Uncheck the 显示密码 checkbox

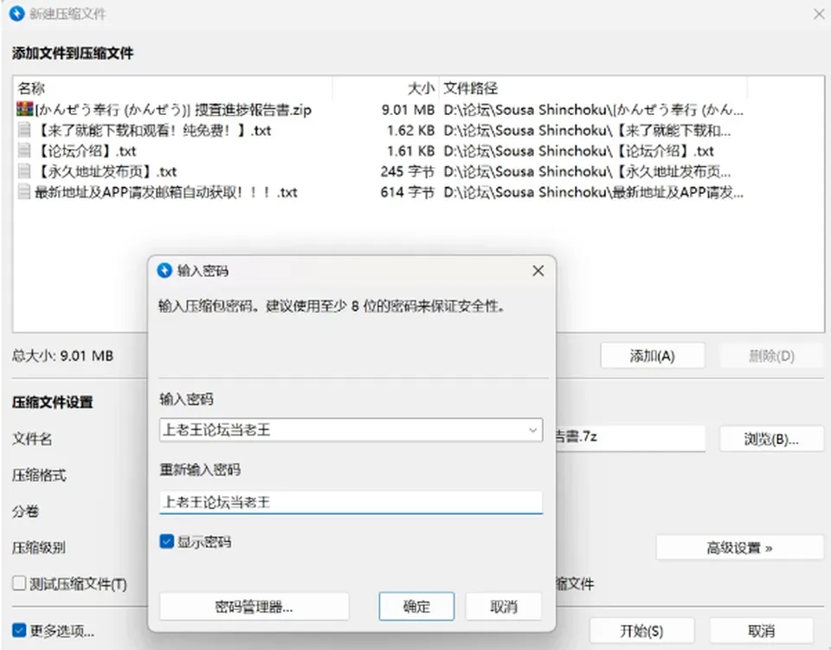click(167, 542)
